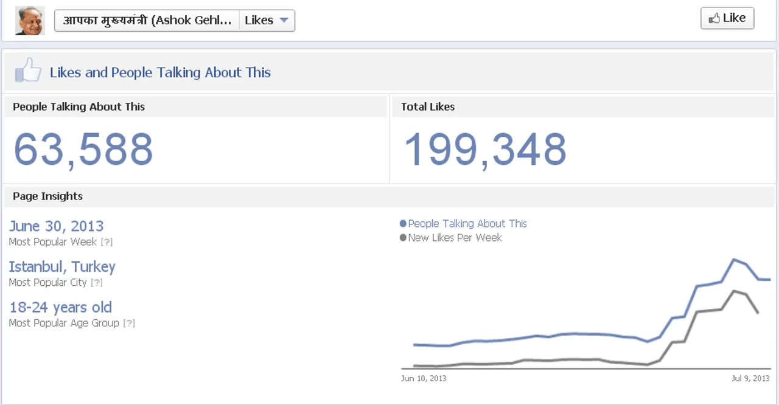Click the 'Most Popular City' caption text

48,283
